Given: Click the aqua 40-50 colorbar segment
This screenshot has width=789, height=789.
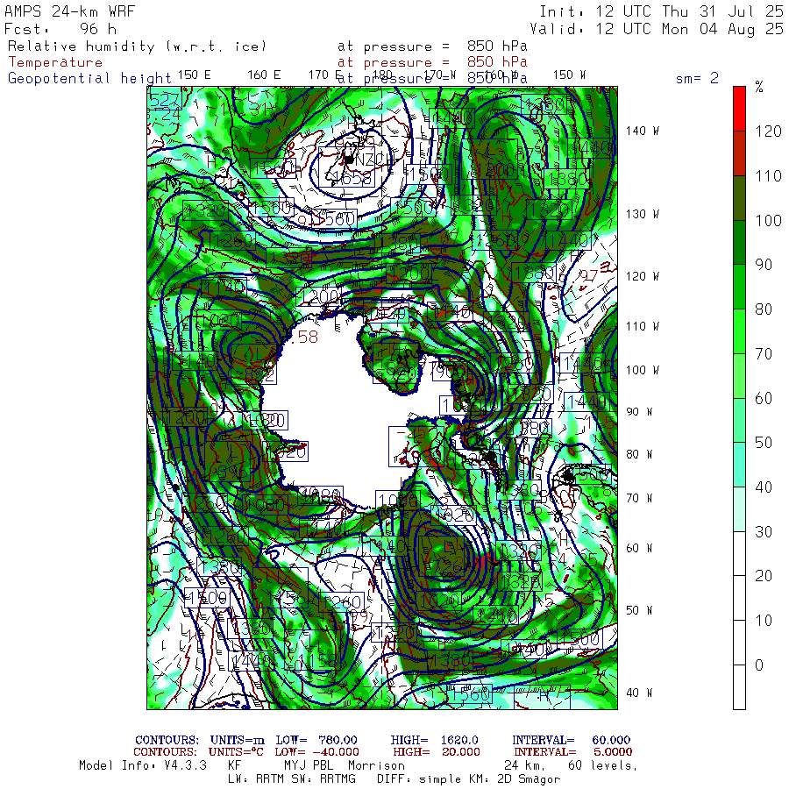Looking at the screenshot, I should click(x=739, y=465).
